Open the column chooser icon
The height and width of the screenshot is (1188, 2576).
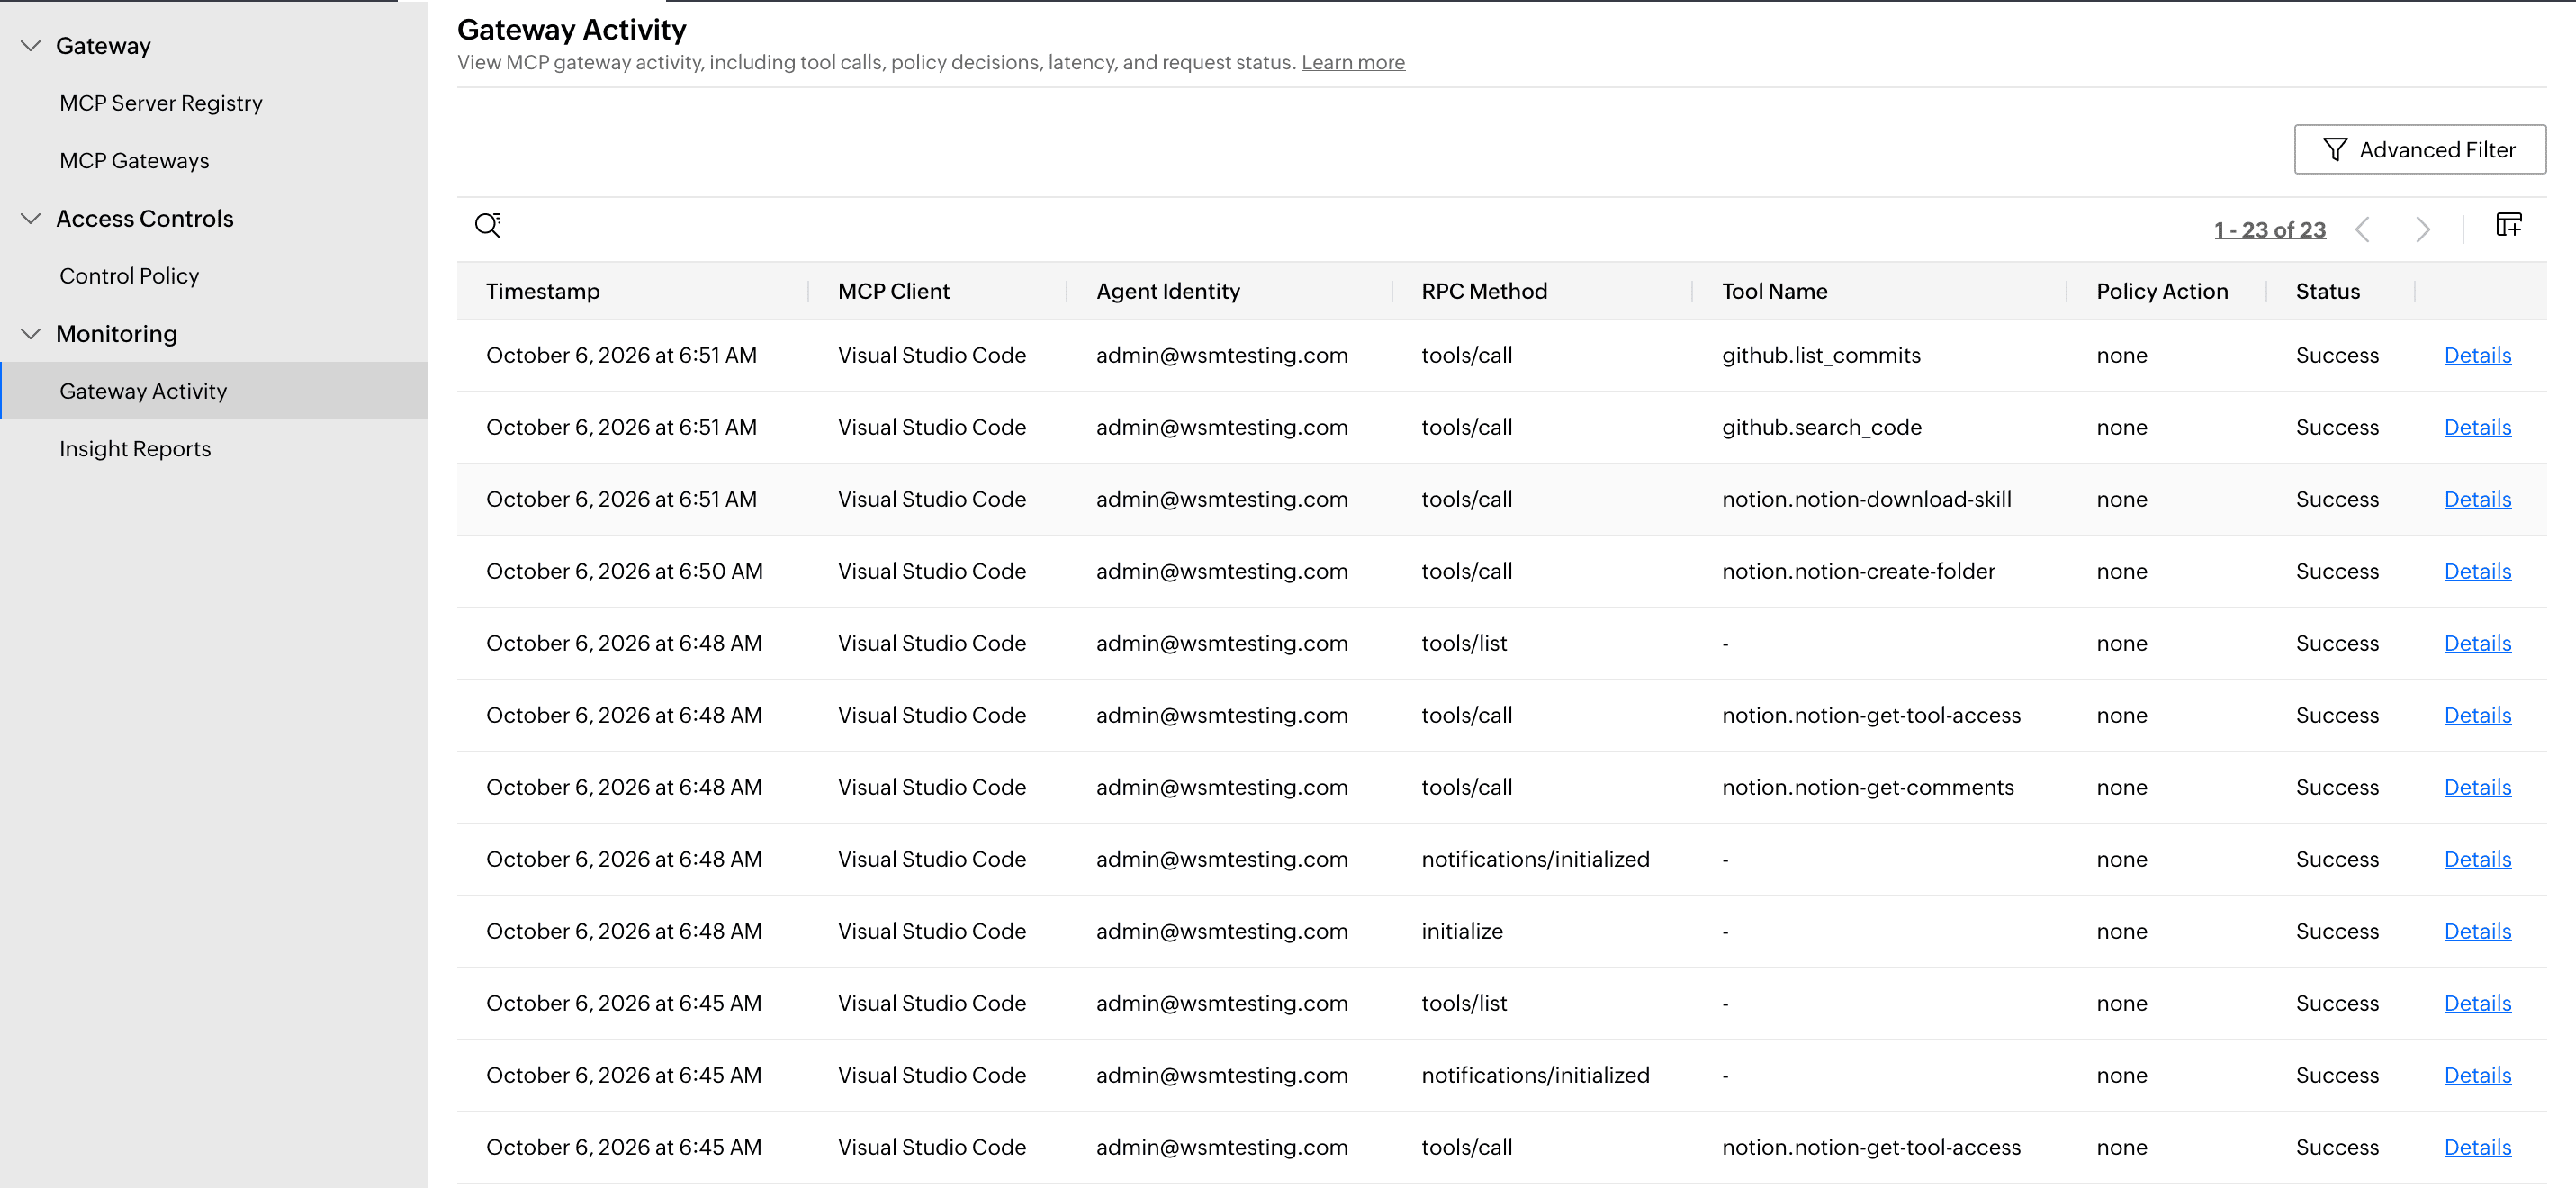(x=2508, y=224)
